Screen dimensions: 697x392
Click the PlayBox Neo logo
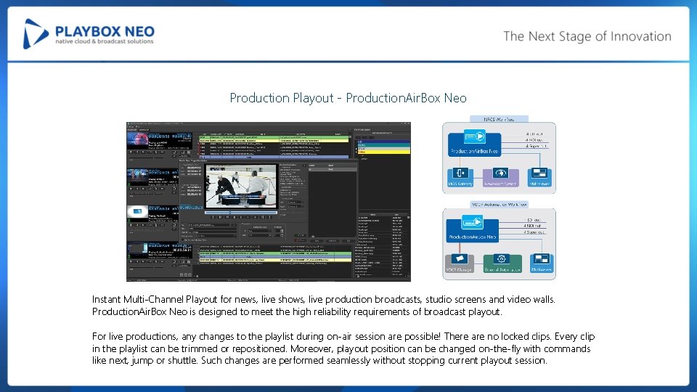(x=89, y=34)
